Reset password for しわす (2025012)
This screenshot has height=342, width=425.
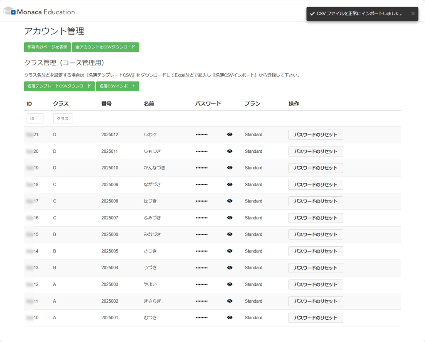(x=316, y=135)
